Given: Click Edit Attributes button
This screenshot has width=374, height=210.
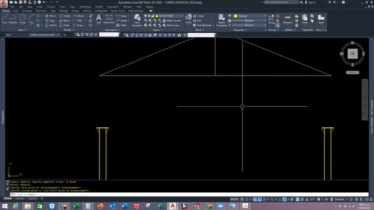Looking at the screenshot, I should pyautogui.click(x=203, y=25).
